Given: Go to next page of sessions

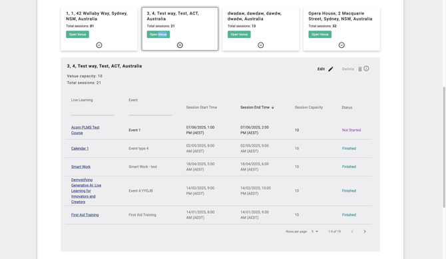Looking at the screenshot, I should pyautogui.click(x=365, y=232).
